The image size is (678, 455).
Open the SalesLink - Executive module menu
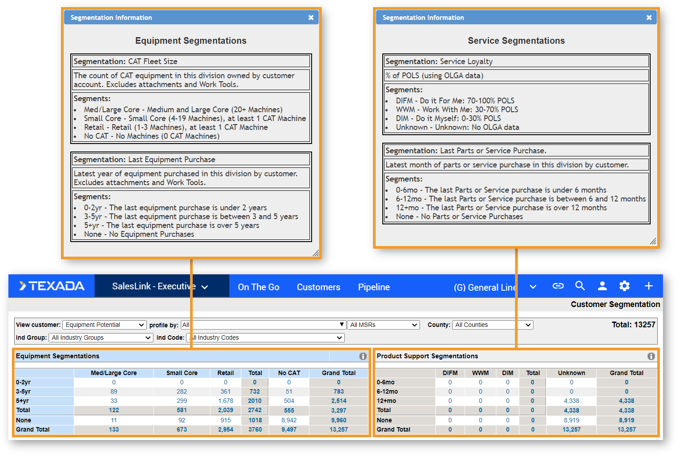pos(160,286)
